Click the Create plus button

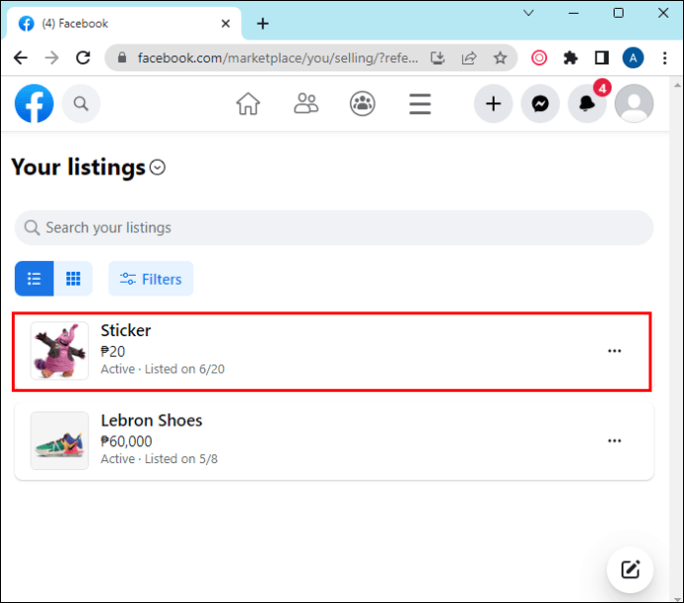(x=494, y=104)
